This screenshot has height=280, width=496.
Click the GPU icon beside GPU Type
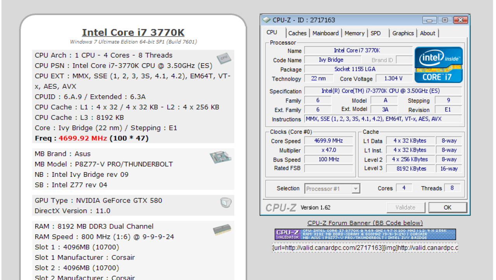(226, 202)
